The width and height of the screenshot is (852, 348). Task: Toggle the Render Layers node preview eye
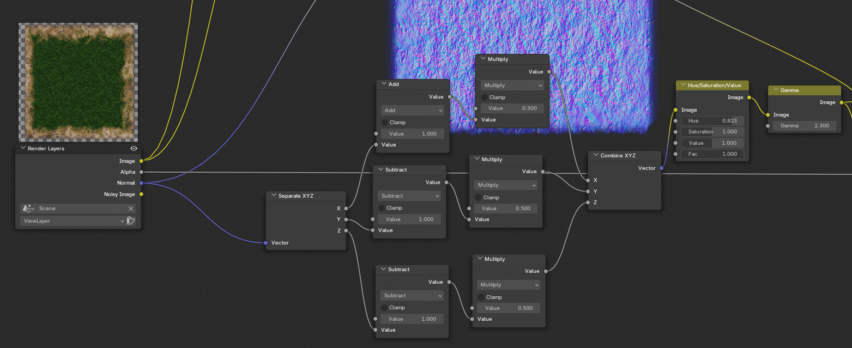coord(134,149)
